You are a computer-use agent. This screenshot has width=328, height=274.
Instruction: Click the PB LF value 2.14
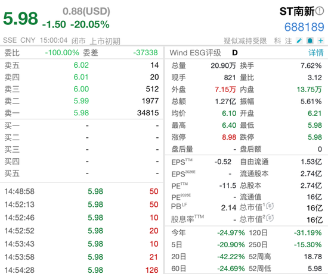pos(228,207)
